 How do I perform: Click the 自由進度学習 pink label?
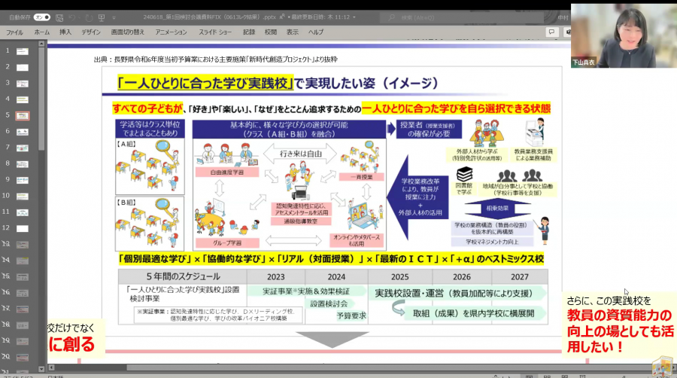227,172
